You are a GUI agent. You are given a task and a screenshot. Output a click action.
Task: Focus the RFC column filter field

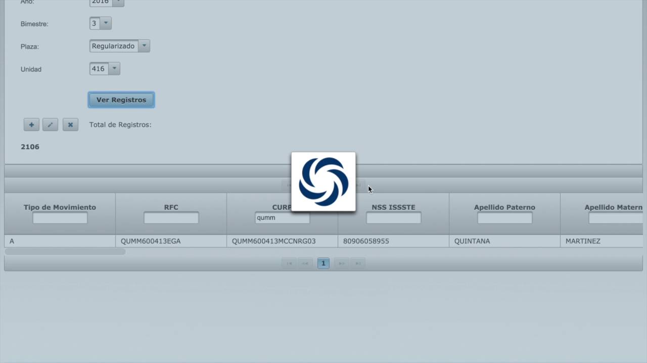click(x=171, y=218)
